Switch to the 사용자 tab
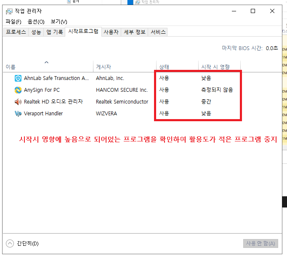Screen dimensions: 287x258 pos(111,32)
